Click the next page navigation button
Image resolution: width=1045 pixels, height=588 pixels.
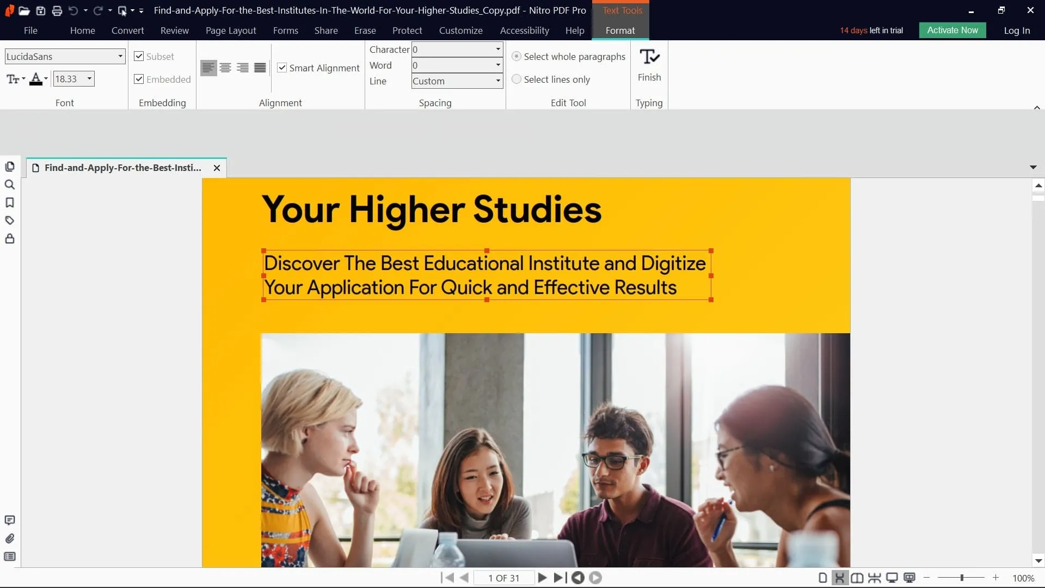click(543, 577)
